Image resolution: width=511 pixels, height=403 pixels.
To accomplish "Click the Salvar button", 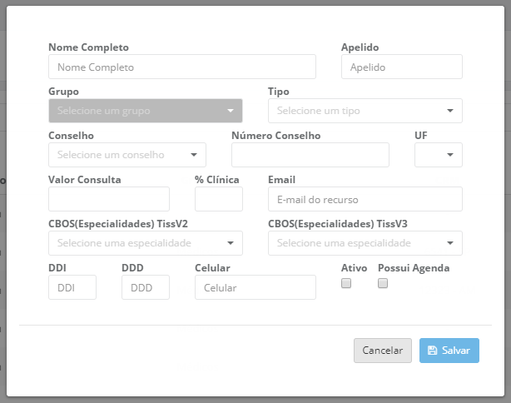I will click(x=449, y=351).
